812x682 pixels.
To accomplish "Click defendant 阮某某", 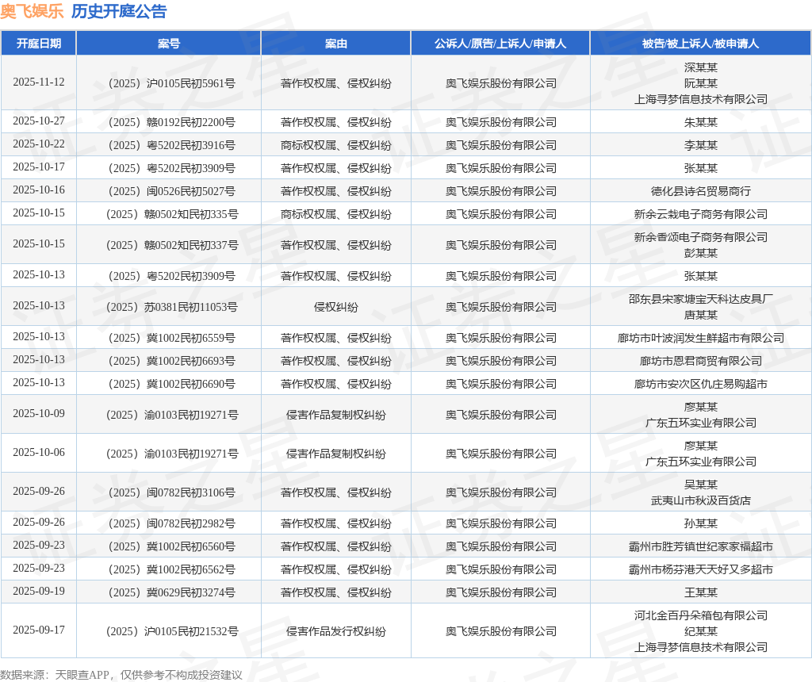I will click(701, 83).
